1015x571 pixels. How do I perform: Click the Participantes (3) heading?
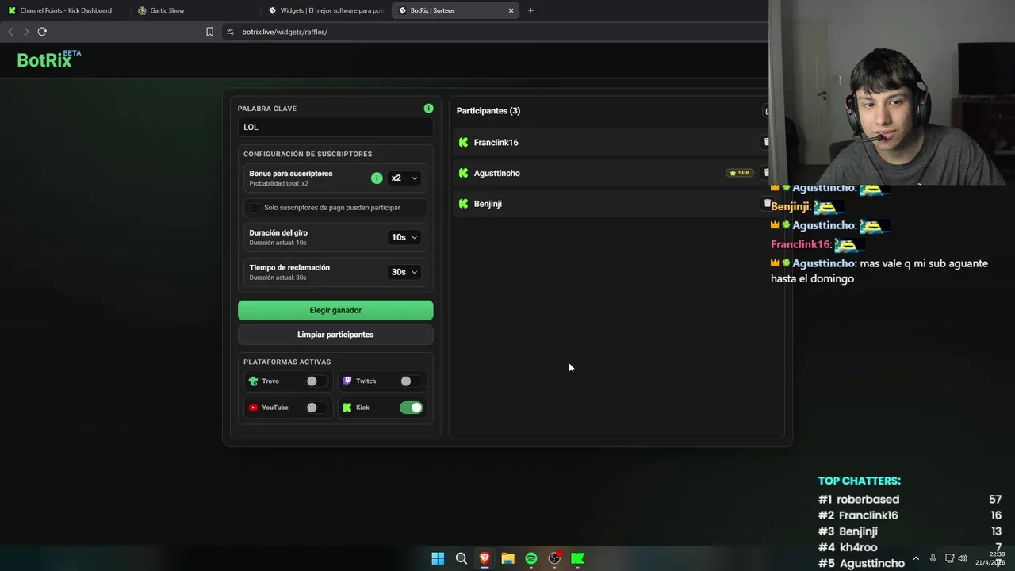tap(488, 111)
